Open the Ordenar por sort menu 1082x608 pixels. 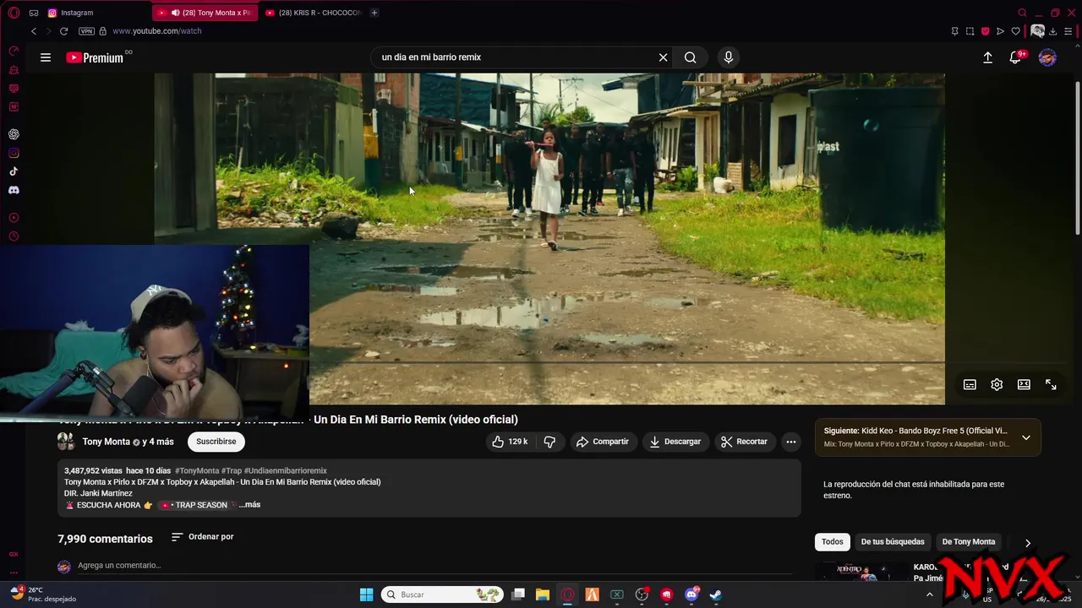point(202,537)
